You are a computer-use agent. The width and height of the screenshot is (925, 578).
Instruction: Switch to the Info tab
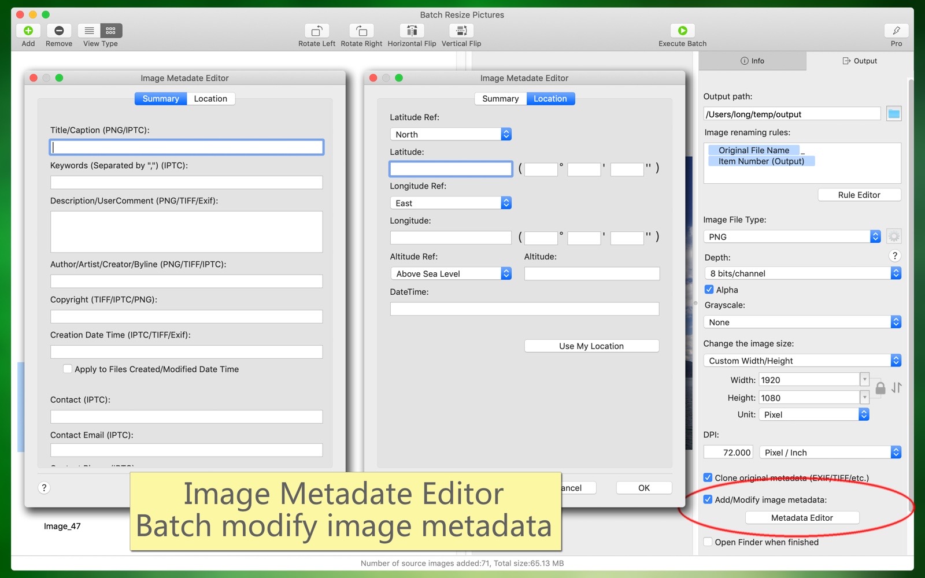click(x=752, y=61)
